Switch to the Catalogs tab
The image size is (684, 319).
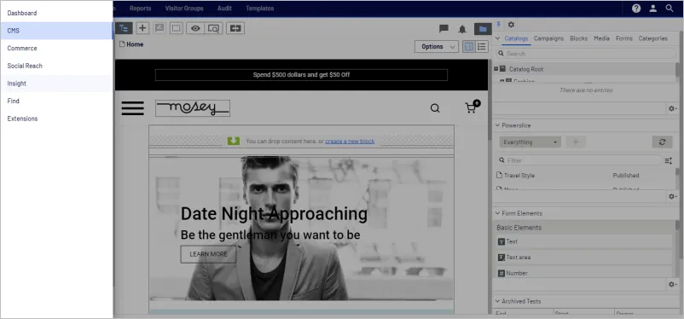click(x=516, y=38)
